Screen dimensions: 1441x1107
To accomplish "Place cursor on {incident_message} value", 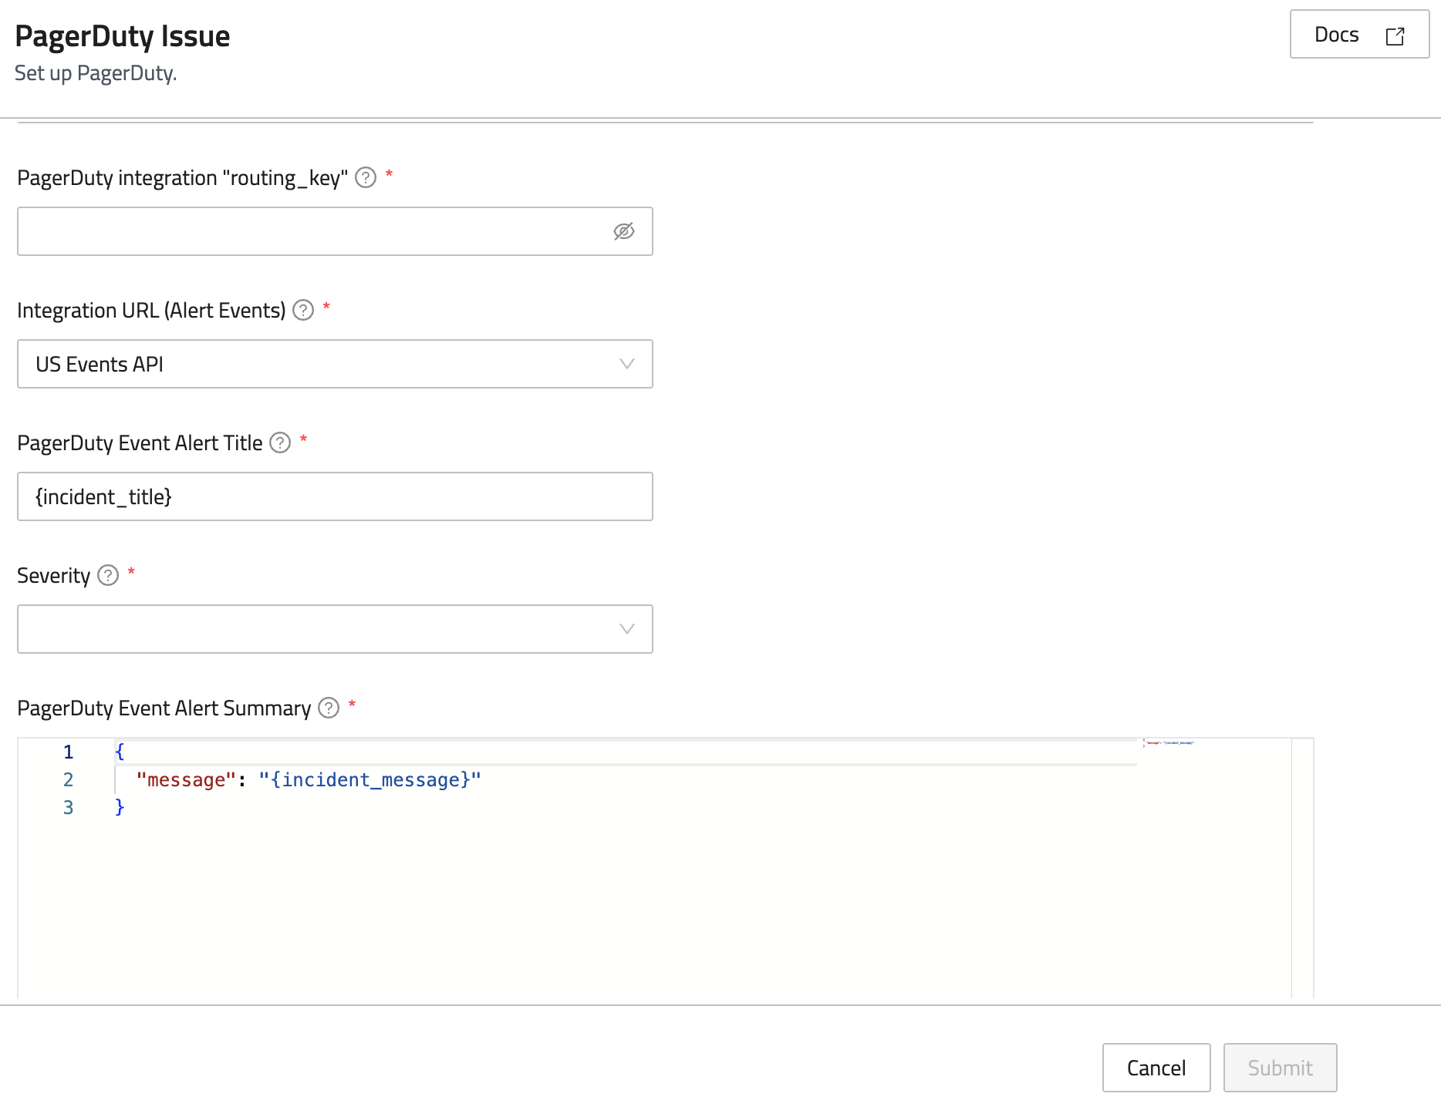I will (370, 780).
